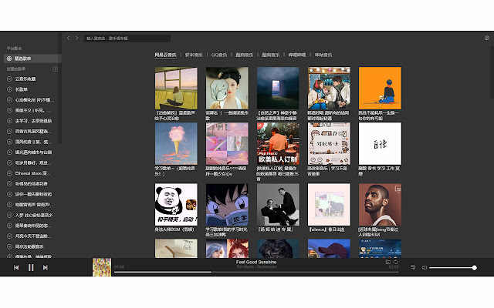Add a new playlist with plus icon

pos(55,69)
